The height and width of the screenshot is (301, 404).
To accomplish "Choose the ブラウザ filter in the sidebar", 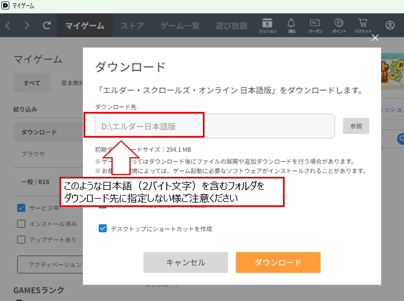I will coord(33,154).
